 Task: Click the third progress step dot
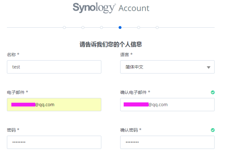click(101, 28)
